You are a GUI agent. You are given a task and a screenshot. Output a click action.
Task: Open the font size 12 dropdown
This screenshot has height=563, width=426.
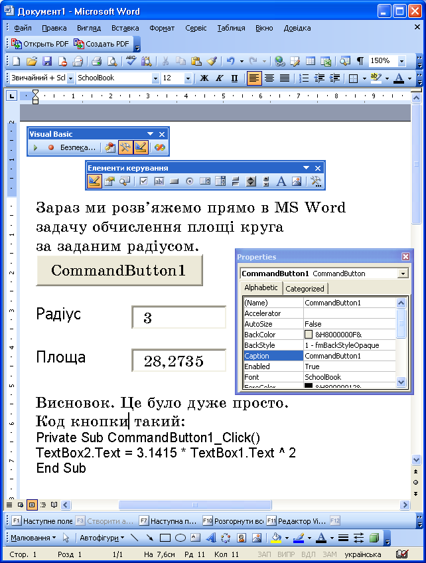188,78
